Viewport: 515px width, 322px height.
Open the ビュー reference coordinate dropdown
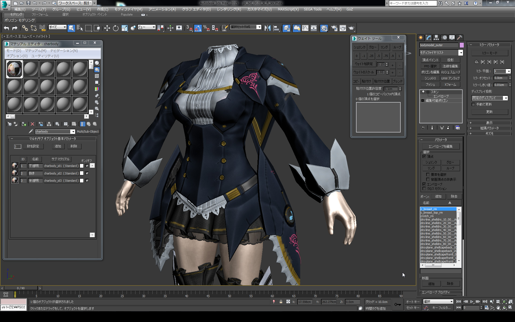pos(154,27)
